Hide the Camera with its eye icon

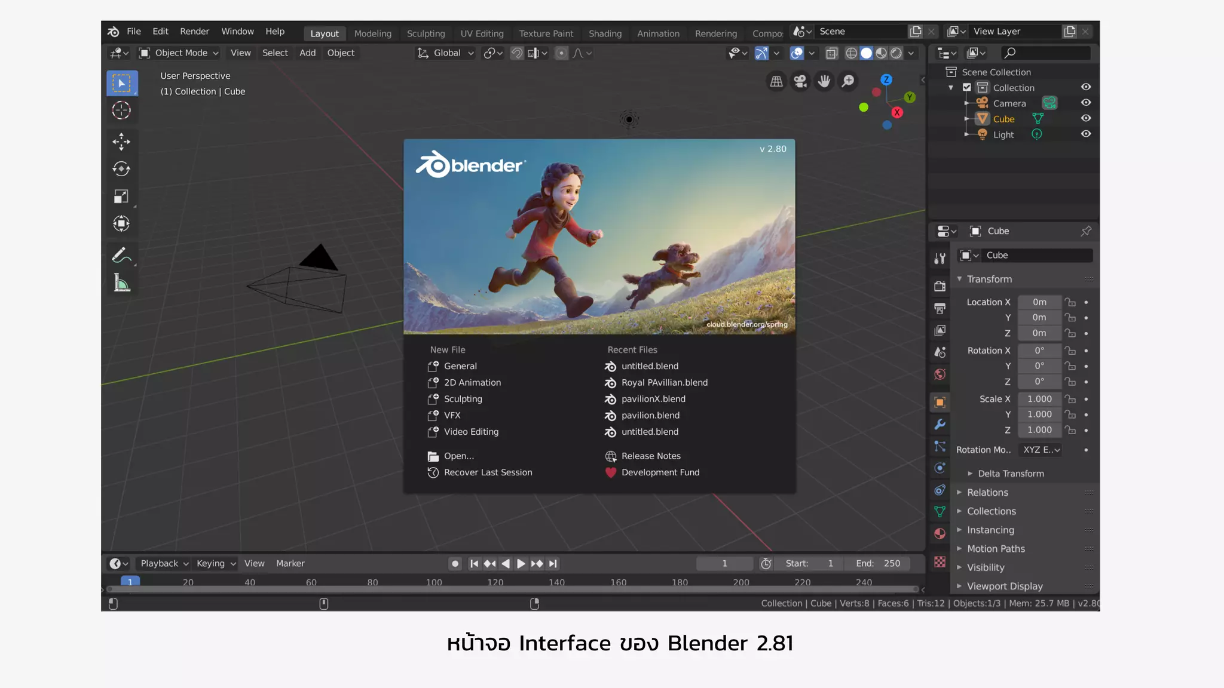pos(1085,103)
